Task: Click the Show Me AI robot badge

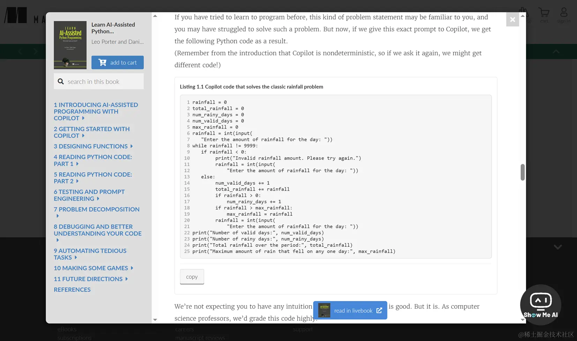Action: 541,305
